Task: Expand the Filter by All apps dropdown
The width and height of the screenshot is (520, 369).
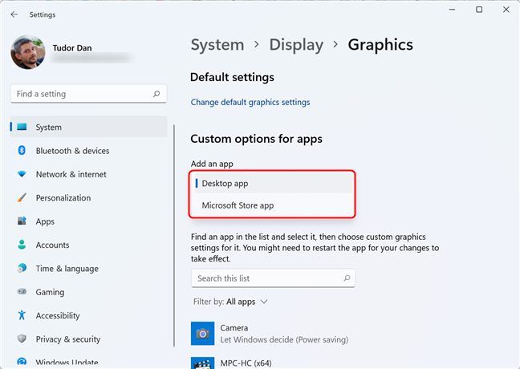Action: pyautogui.click(x=230, y=302)
